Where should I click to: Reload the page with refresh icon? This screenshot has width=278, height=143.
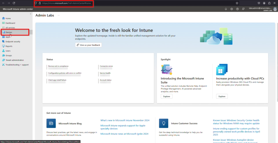click(14, 3)
